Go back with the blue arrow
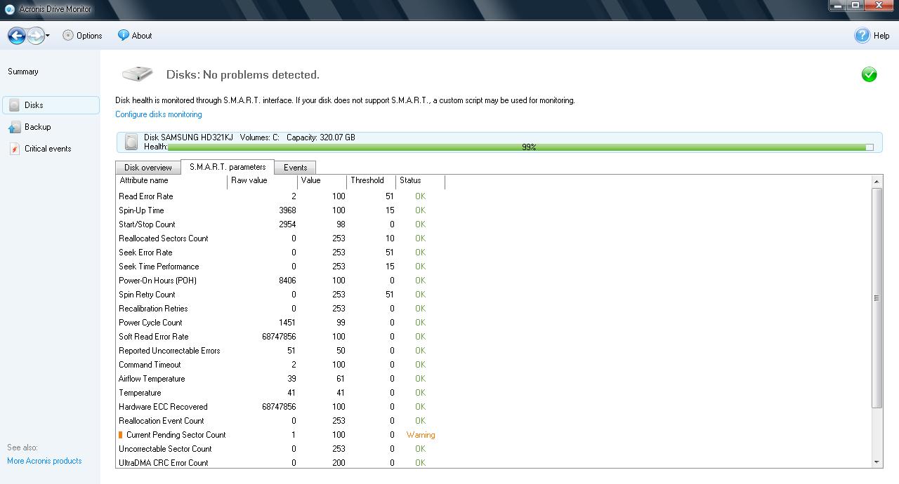 point(17,35)
